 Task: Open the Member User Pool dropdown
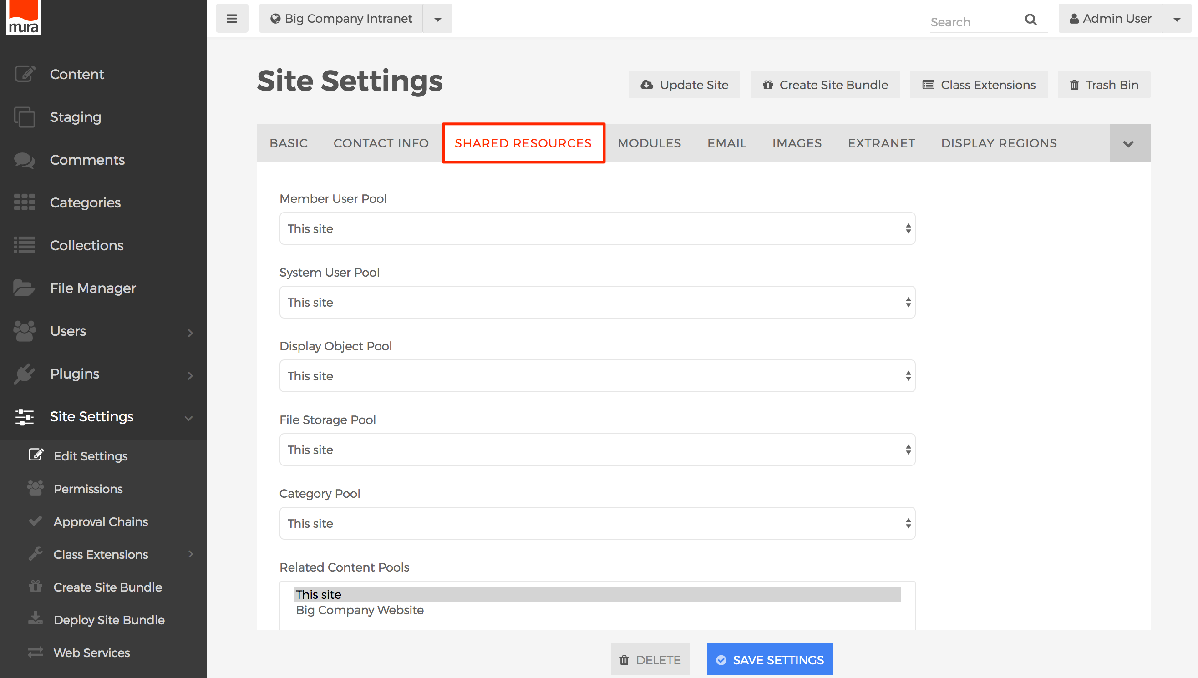(x=597, y=228)
